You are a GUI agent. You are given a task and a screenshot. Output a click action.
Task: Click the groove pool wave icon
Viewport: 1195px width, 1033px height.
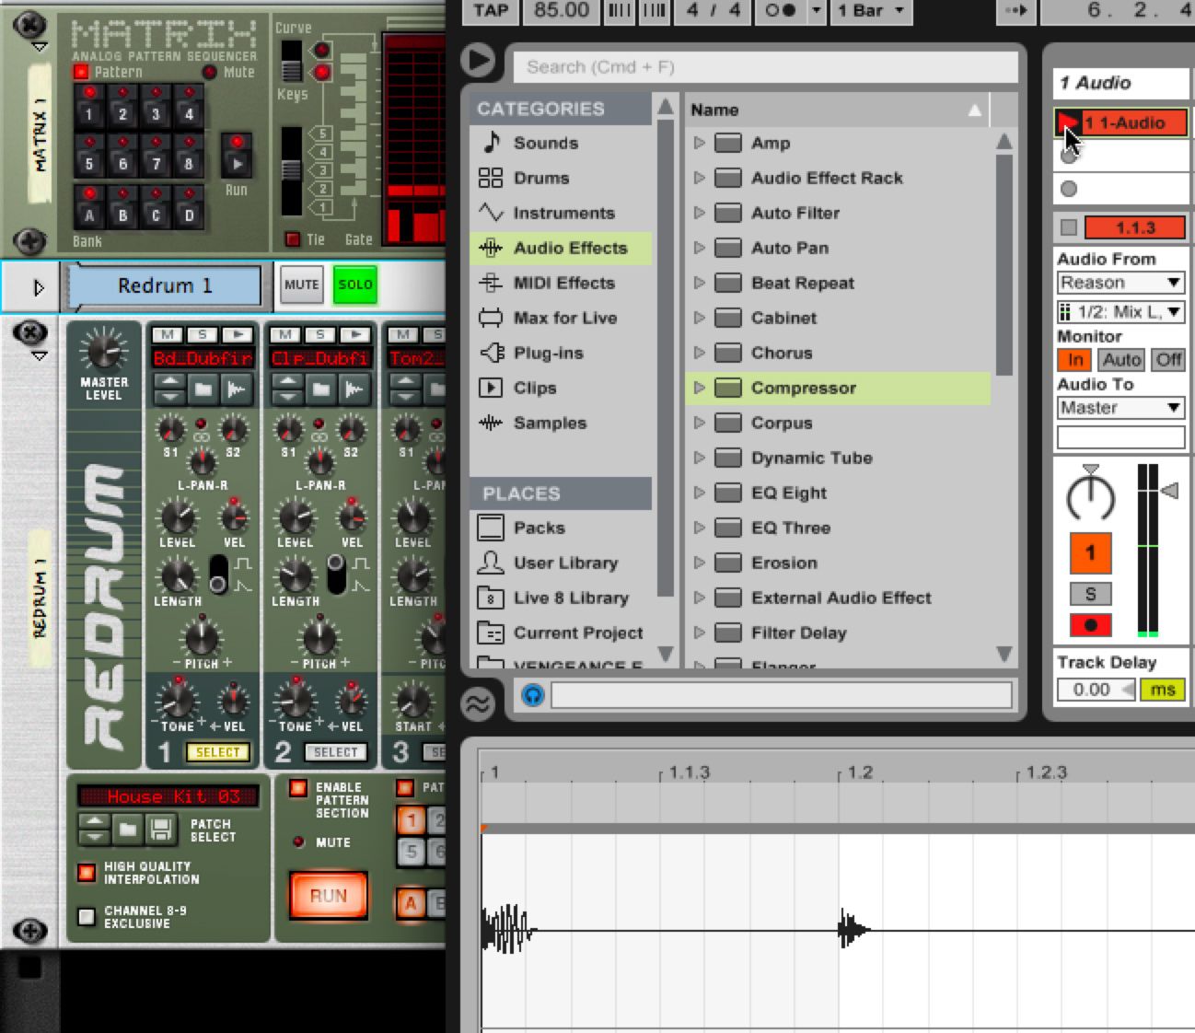coord(478,704)
